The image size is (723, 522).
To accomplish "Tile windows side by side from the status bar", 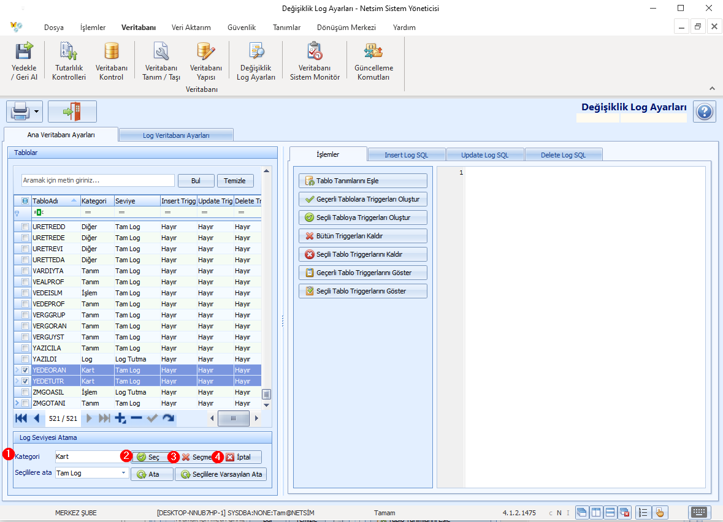I will click(596, 512).
